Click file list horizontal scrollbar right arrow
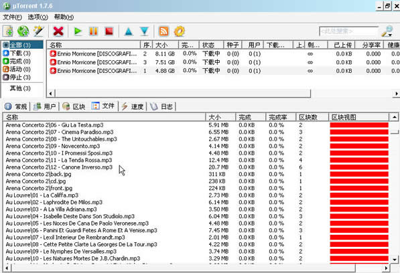The height and width of the screenshot is (273, 400). 386,268
